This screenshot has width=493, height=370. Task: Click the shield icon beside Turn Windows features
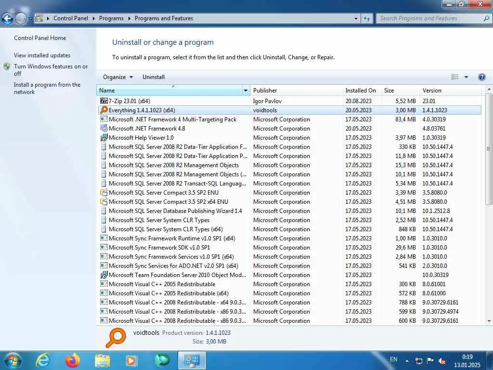(x=7, y=66)
